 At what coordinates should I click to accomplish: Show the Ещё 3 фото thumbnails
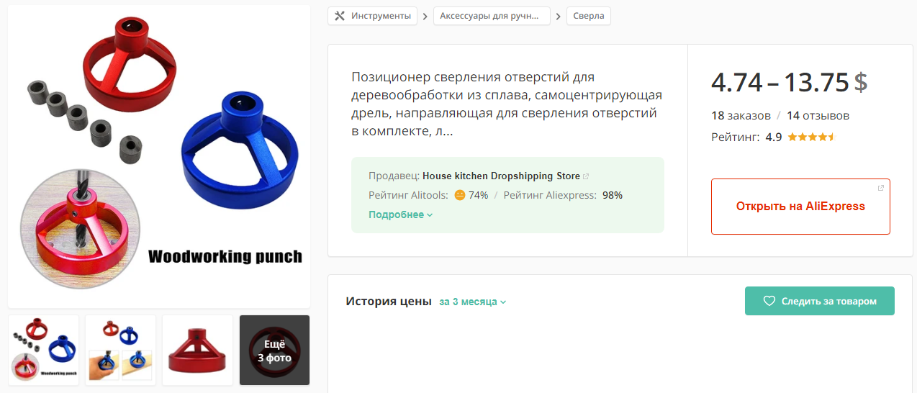[275, 350]
